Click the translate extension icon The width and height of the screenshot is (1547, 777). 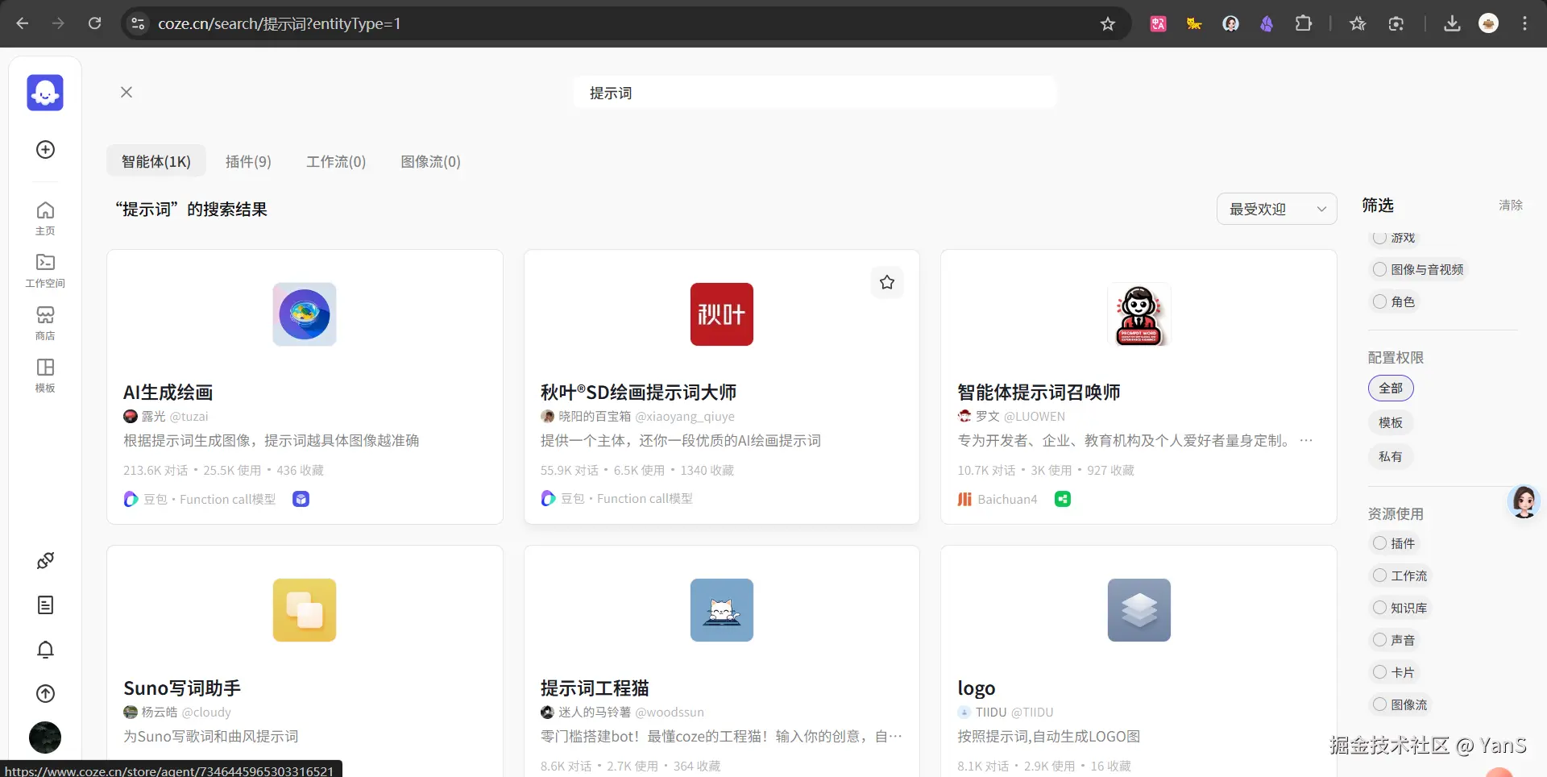coord(1159,23)
